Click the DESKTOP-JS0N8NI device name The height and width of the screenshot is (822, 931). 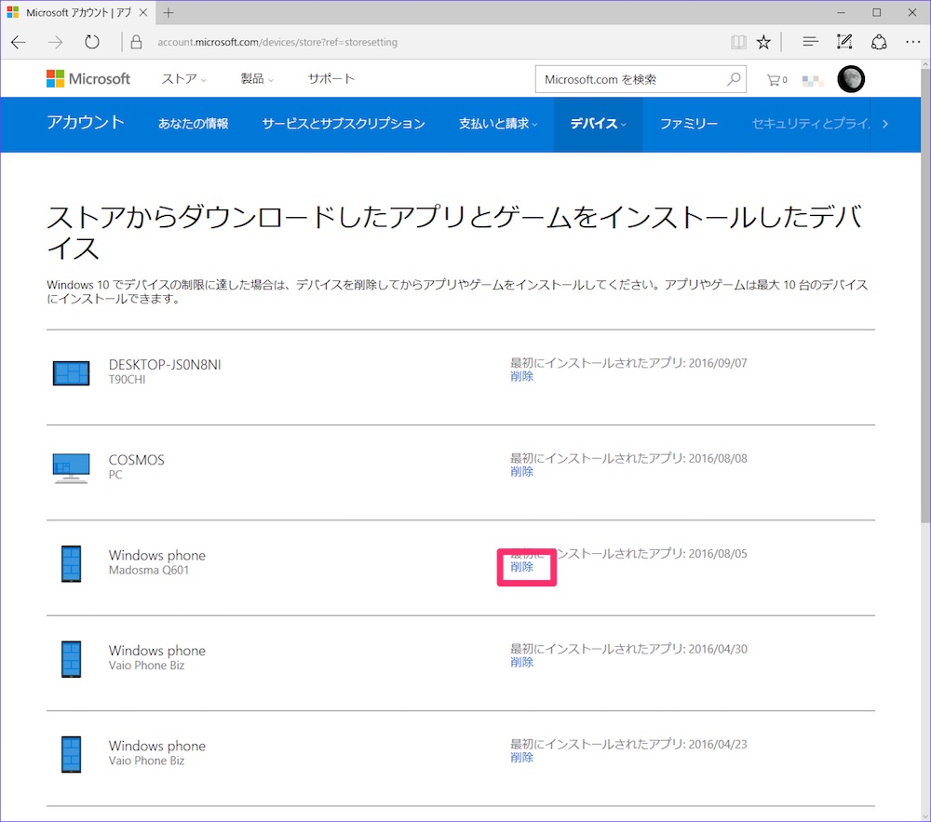click(165, 364)
